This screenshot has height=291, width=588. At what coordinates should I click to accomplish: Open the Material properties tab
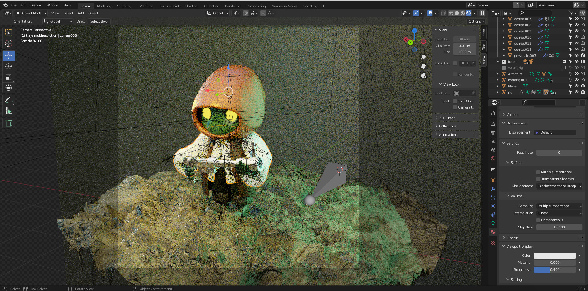click(493, 232)
